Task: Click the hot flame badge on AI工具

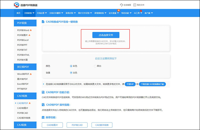Action: tap(141, 11)
